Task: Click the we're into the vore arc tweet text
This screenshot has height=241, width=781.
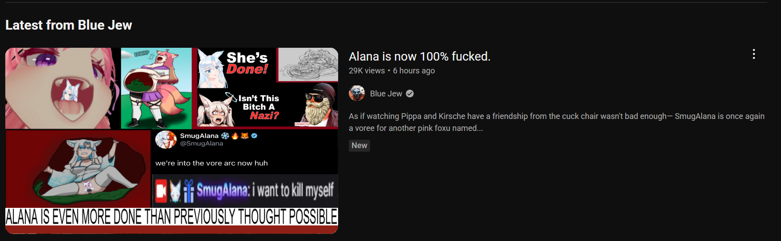Action: (x=212, y=163)
